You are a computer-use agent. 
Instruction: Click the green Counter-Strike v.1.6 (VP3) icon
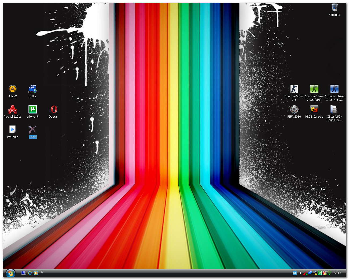314,89
